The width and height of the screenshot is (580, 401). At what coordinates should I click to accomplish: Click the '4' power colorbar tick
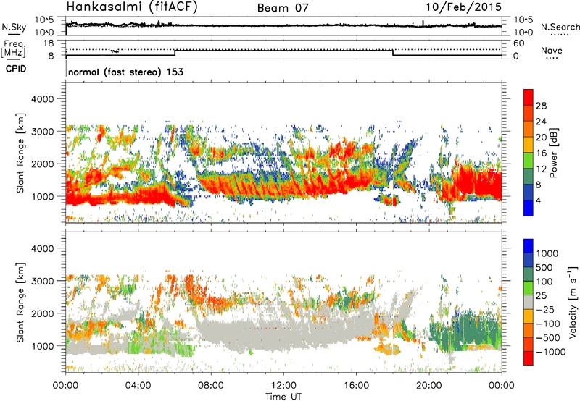[x=538, y=200]
